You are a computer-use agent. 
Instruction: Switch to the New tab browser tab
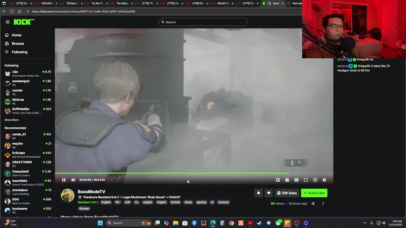coord(295,3)
